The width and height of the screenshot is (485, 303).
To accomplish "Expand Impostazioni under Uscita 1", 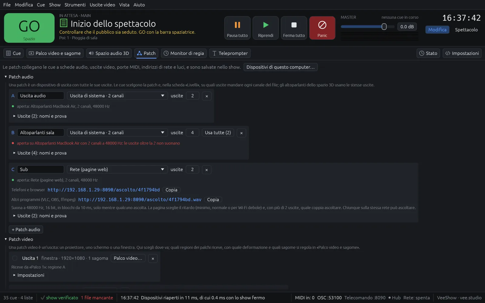I will [28, 275].
